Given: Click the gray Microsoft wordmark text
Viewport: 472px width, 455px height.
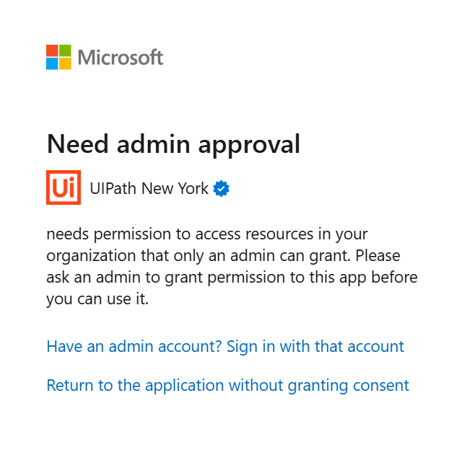Looking at the screenshot, I should [121, 57].
